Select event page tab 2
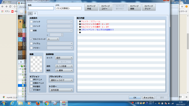The height and width of the screenshot is (106, 189). (35, 13)
